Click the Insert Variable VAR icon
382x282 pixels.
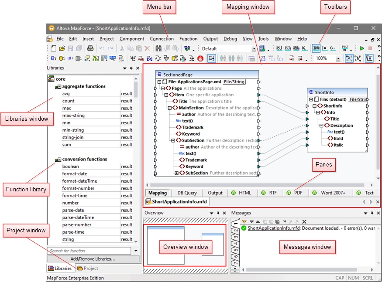[x=141, y=58]
